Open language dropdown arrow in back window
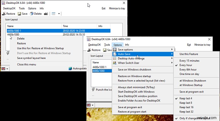 click(x=7, y=69)
